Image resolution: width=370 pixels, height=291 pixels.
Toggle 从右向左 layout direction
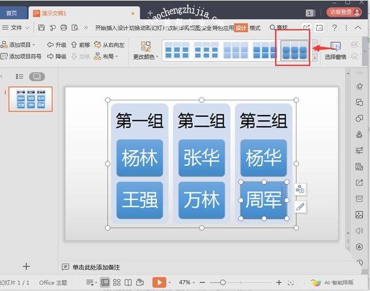109,45
